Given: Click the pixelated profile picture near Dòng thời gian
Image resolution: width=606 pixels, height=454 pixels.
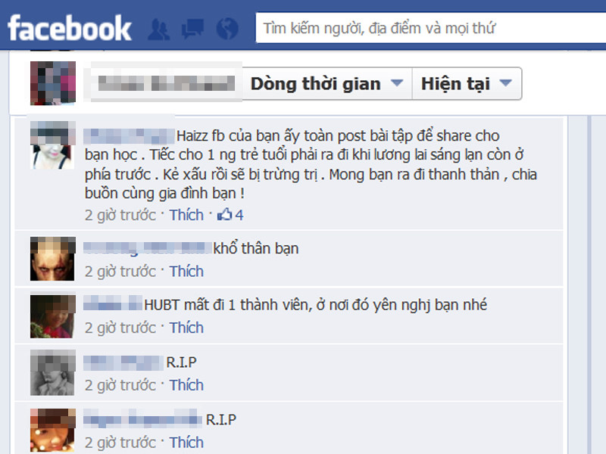Looking at the screenshot, I should (53, 83).
